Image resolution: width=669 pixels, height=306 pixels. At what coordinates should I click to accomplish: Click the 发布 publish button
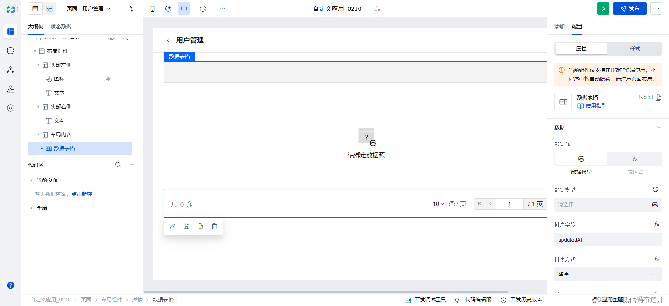pyautogui.click(x=630, y=9)
